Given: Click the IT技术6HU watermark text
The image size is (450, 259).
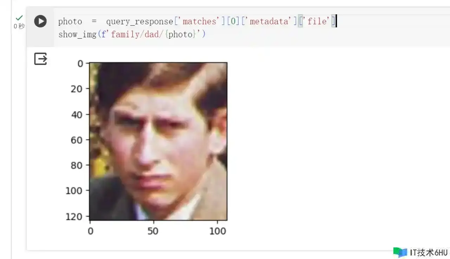Looking at the screenshot, I should pyautogui.click(x=429, y=253).
